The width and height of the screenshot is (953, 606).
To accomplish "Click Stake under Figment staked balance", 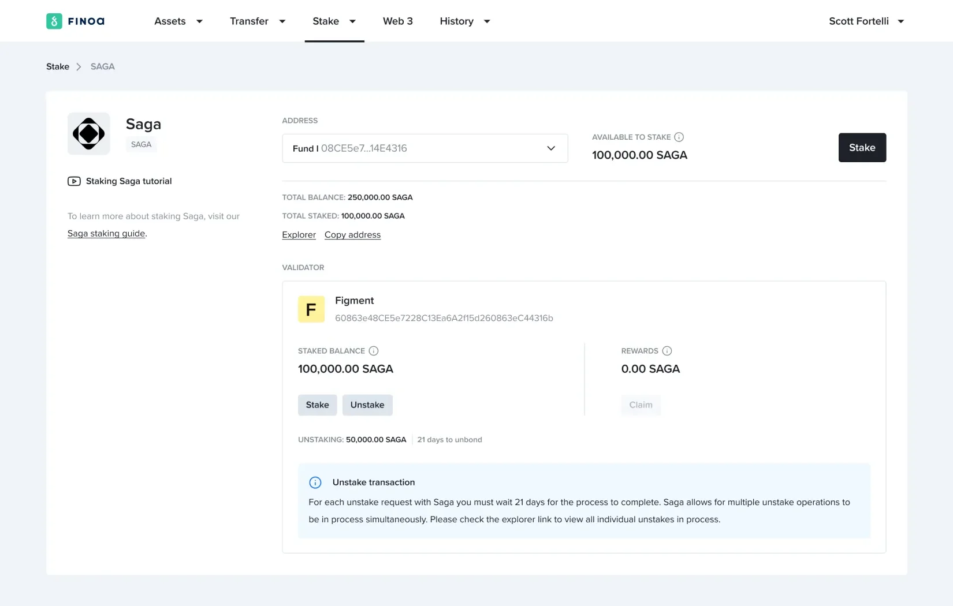I will [318, 405].
